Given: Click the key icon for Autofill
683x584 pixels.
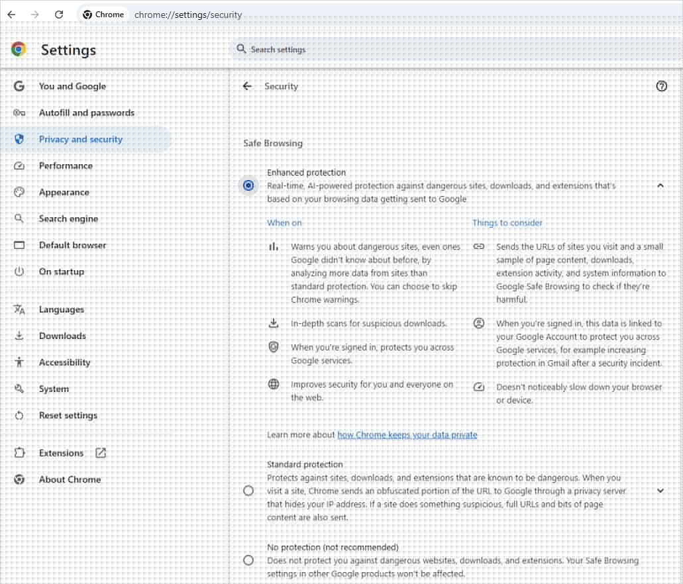Looking at the screenshot, I should coord(19,113).
